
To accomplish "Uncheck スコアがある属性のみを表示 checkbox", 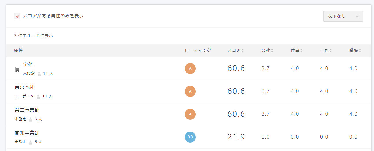I will click(17, 16).
